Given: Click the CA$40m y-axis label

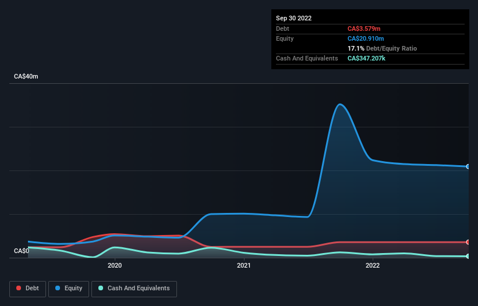Looking at the screenshot, I should point(26,76).
